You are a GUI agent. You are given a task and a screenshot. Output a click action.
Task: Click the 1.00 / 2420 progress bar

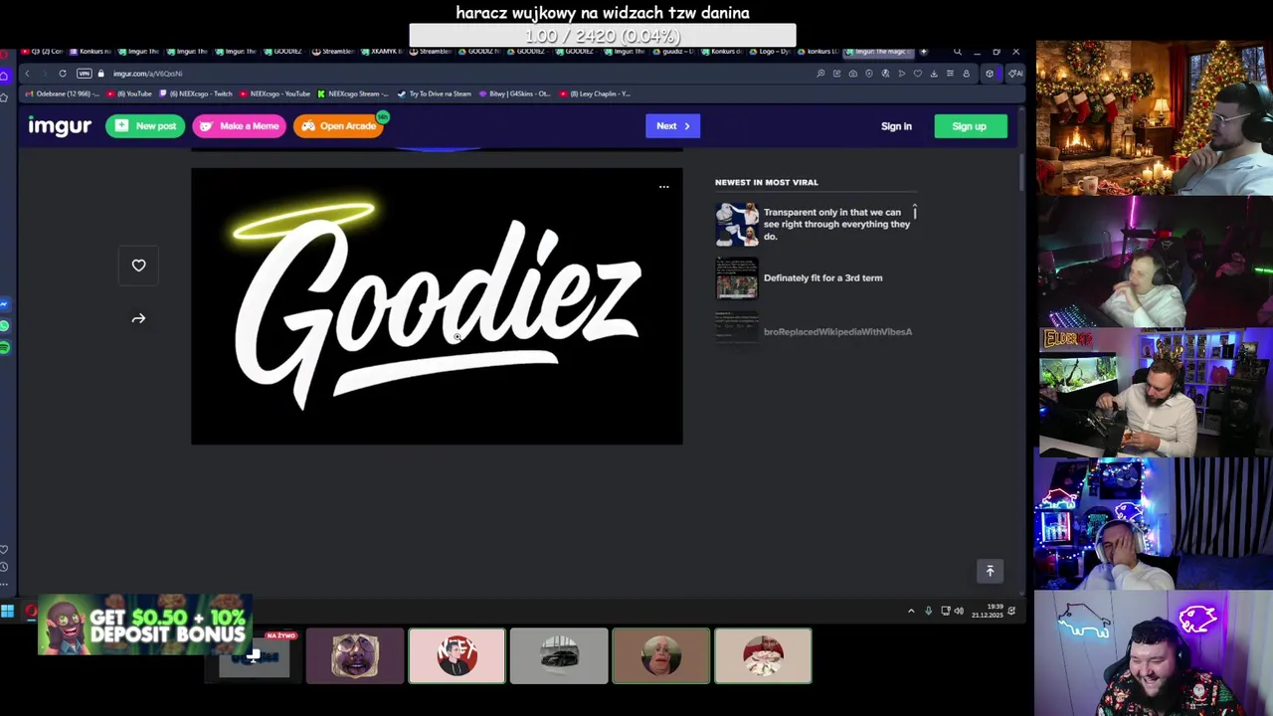pyautogui.click(x=603, y=36)
